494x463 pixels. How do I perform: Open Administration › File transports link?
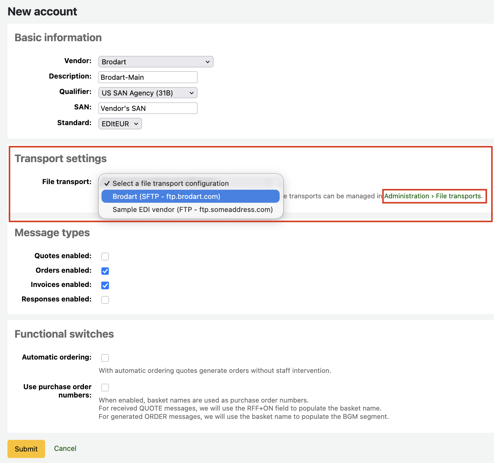click(x=433, y=196)
